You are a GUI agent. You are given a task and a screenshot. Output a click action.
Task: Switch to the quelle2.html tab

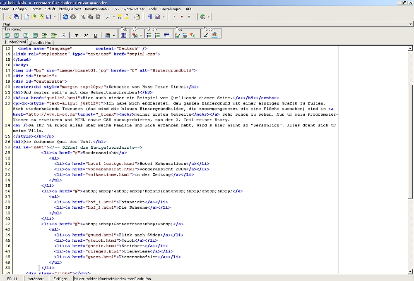(41, 42)
